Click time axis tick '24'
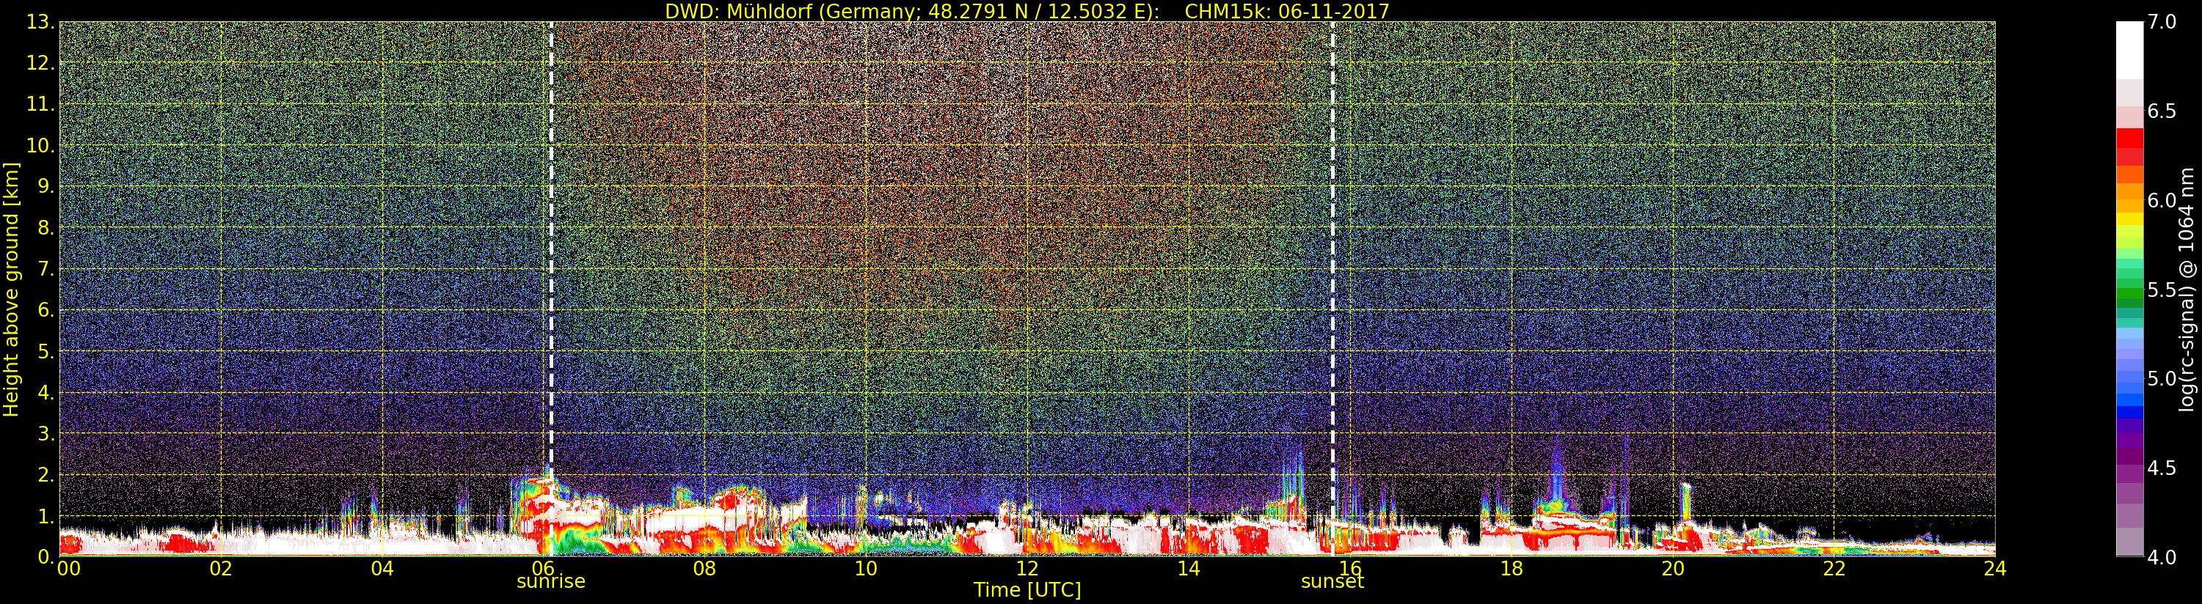Image resolution: width=2202 pixels, height=604 pixels. coord(1994,568)
